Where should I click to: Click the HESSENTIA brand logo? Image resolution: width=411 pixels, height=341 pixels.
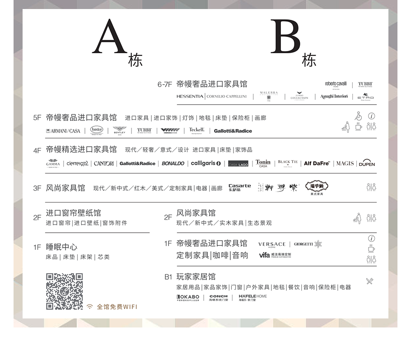pos(190,97)
